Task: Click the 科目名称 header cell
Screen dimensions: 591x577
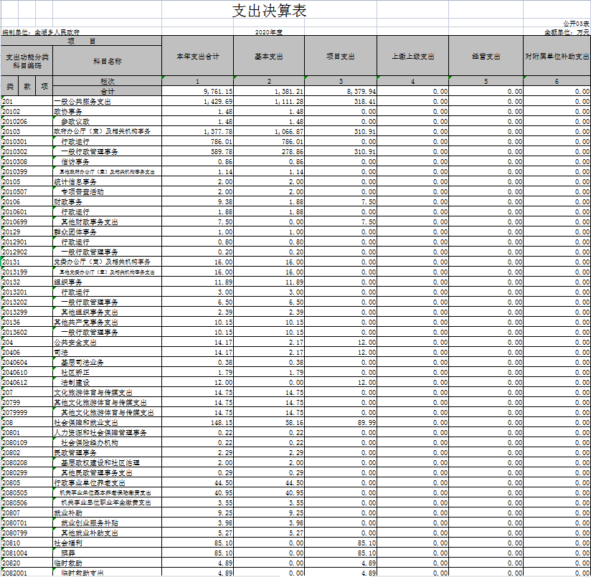Action: [108, 61]
